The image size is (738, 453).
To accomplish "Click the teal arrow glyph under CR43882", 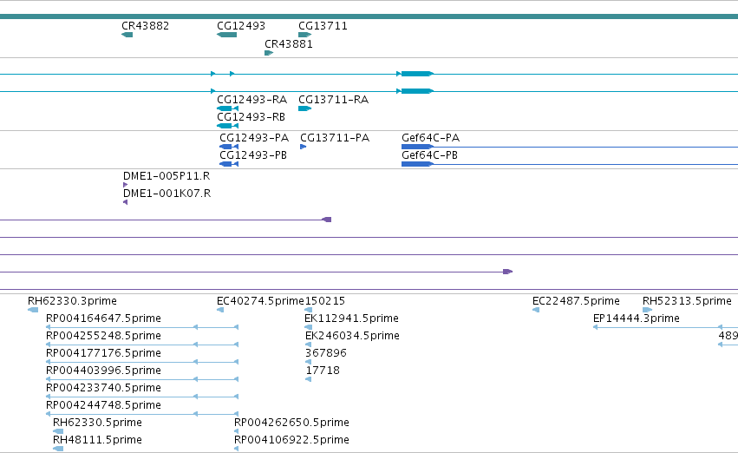I will tap(127, 35).
